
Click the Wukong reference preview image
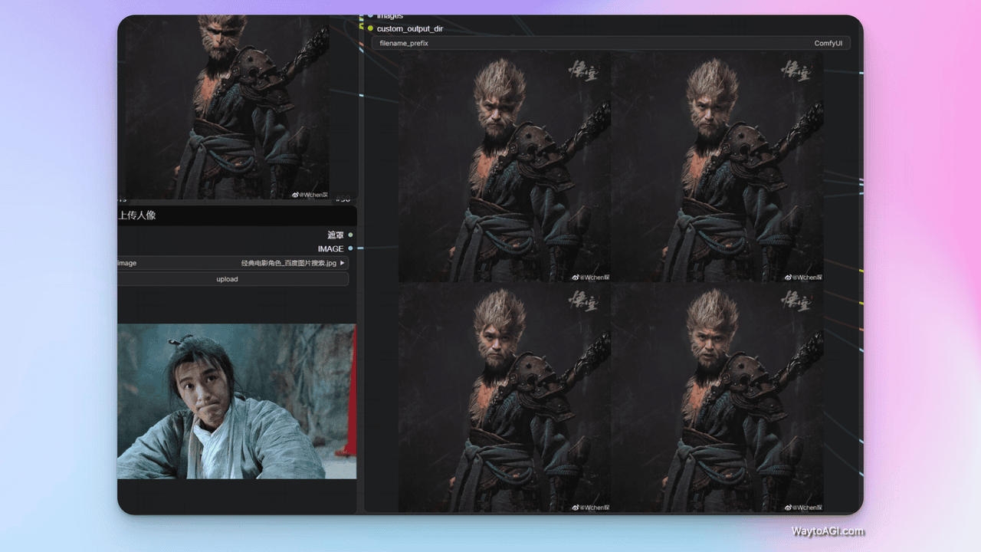coord(228,107)
